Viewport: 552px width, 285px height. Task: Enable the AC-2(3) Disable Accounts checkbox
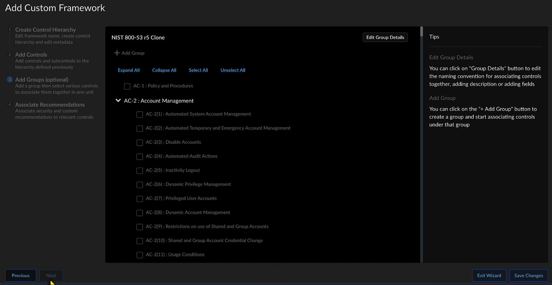(x=140, y=142)
